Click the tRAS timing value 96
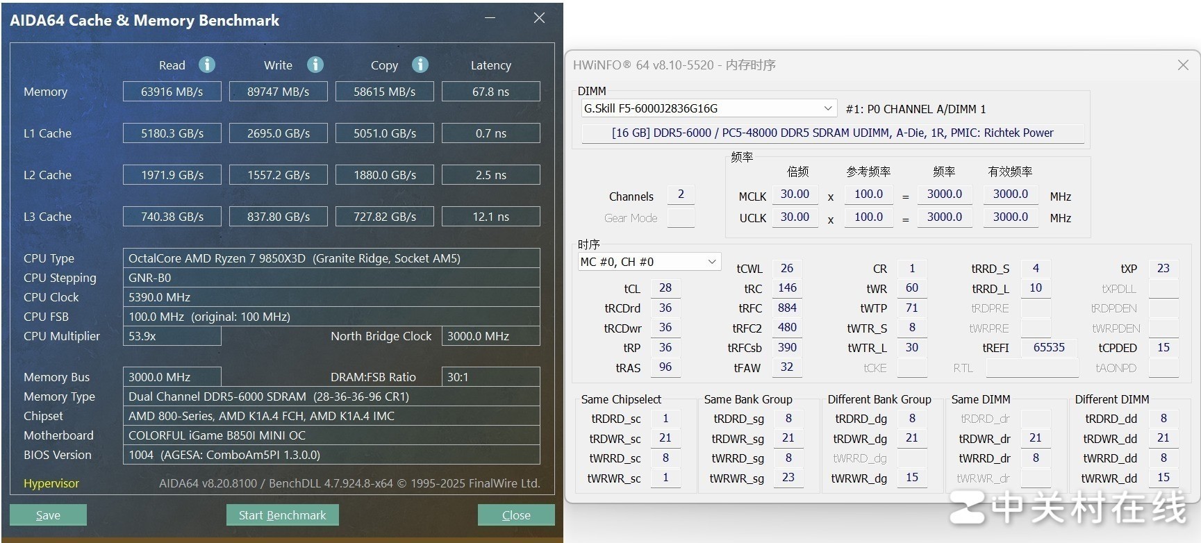Screen dimensions: 1201x543 coord(665,367)
